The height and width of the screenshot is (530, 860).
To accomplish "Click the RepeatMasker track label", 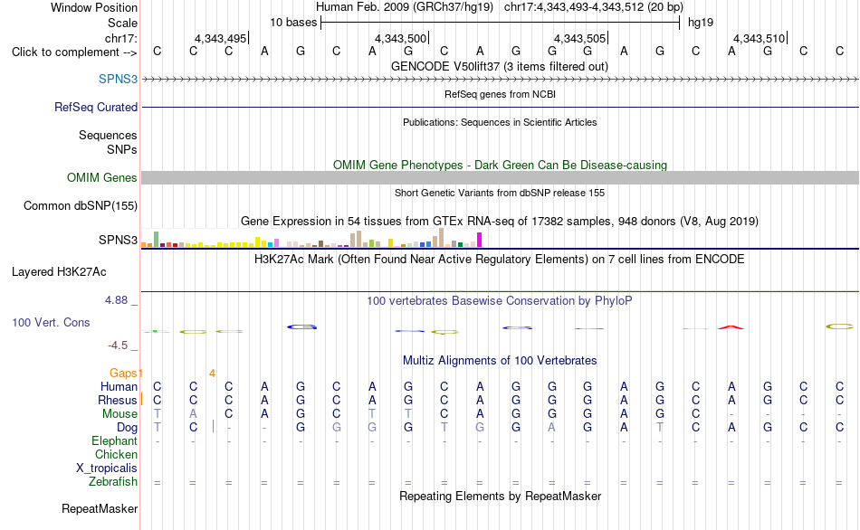I will click(100, 508).
